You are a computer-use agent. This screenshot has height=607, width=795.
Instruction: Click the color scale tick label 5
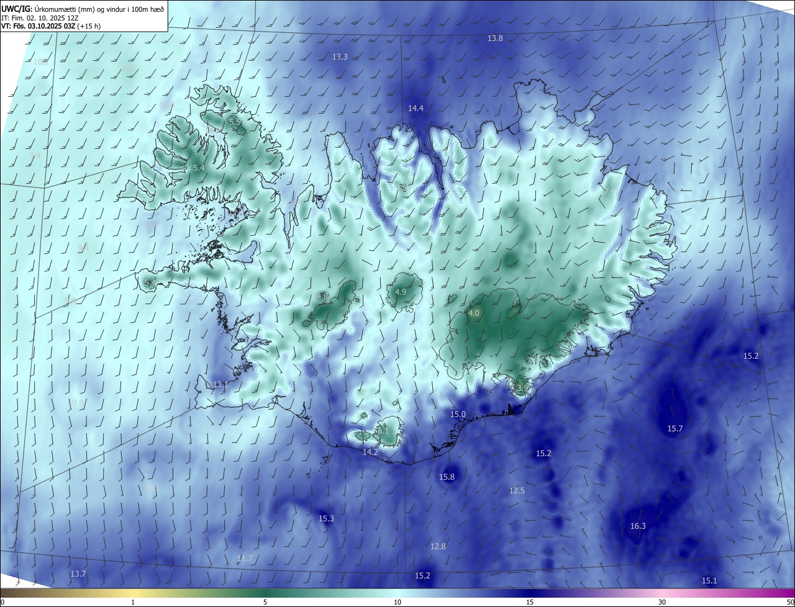coord(265,603)
